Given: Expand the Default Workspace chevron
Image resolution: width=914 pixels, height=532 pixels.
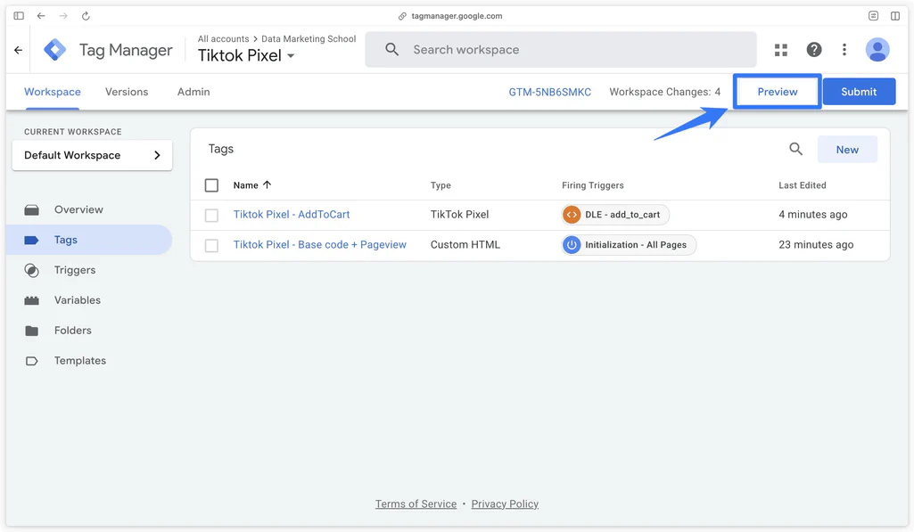Looking at the screenshot, I should point(157,155).
